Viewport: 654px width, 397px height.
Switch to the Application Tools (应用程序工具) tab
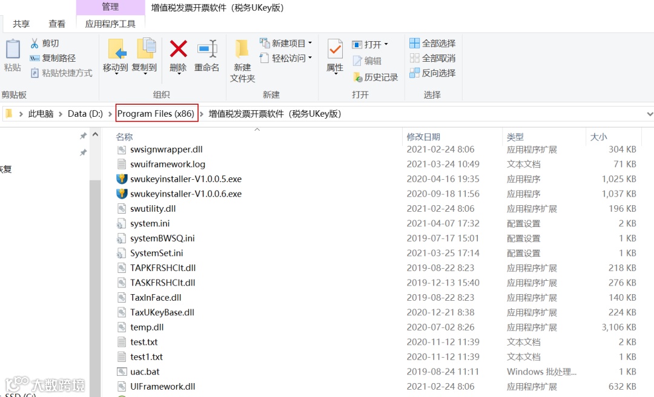click(111, 24)
